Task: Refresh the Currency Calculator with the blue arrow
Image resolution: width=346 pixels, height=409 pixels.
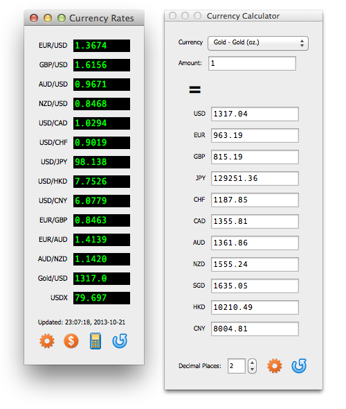Action: (x=299, y=366)
